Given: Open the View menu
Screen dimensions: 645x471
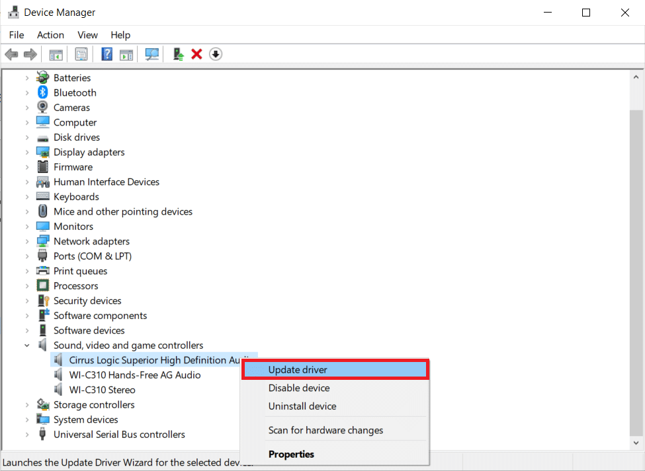Looking at the screenshot, I should pyautogui.click(x=87, y=35).
